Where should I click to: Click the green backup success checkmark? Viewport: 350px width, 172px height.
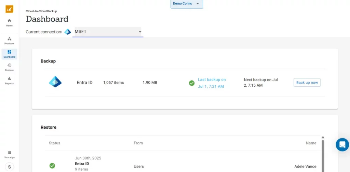pyautogui.click(x=192, y=83)
